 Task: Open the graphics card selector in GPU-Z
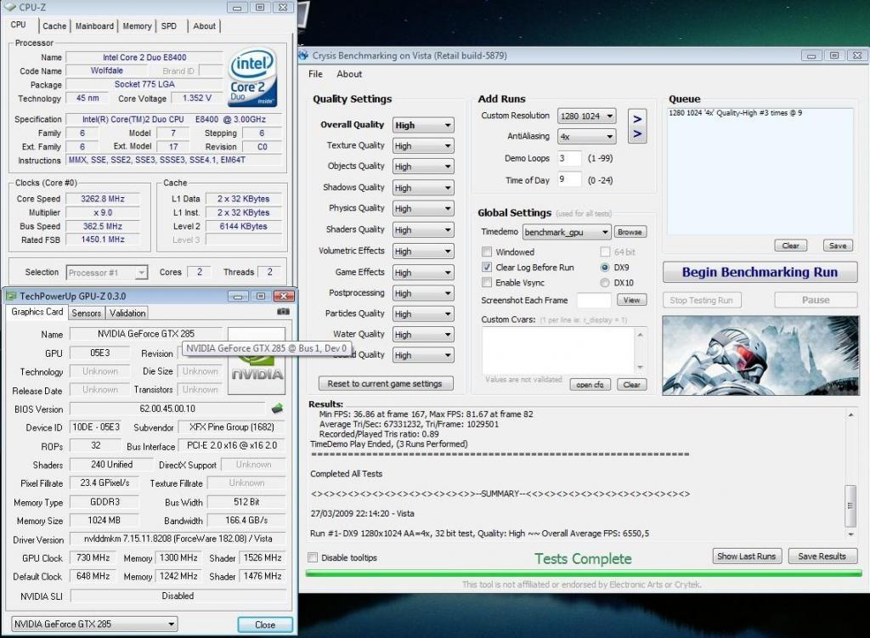coord(94,624)
